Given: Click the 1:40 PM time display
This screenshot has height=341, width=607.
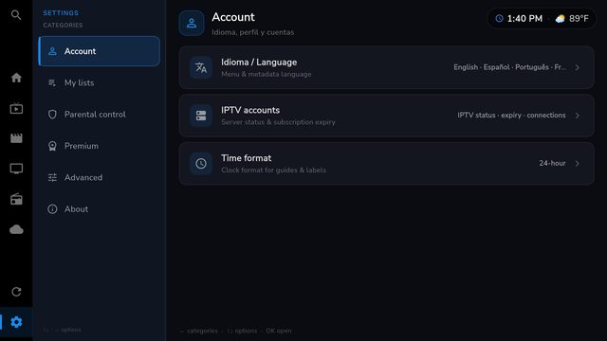Looking at the screenshot, I should click(524, 19).
